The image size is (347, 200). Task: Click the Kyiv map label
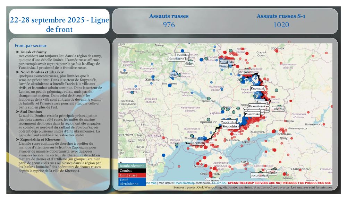point(173,75)
